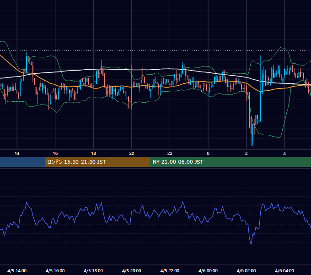Viewport: 311px width, 275px height.
Task: Click the blue session bar before ロンドン
Action: tap(22, 162)
